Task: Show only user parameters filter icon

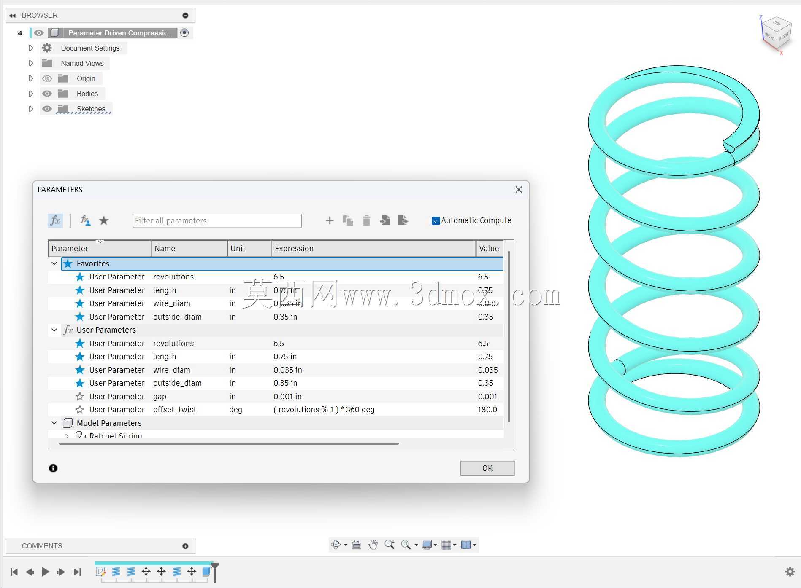Action: [86, 220]
